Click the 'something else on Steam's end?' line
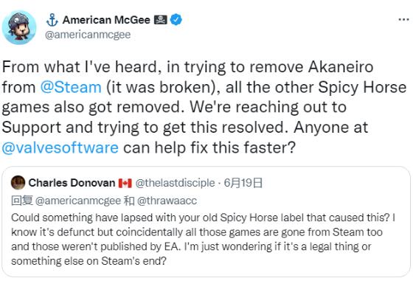The image size is (416, 281). 89,261
